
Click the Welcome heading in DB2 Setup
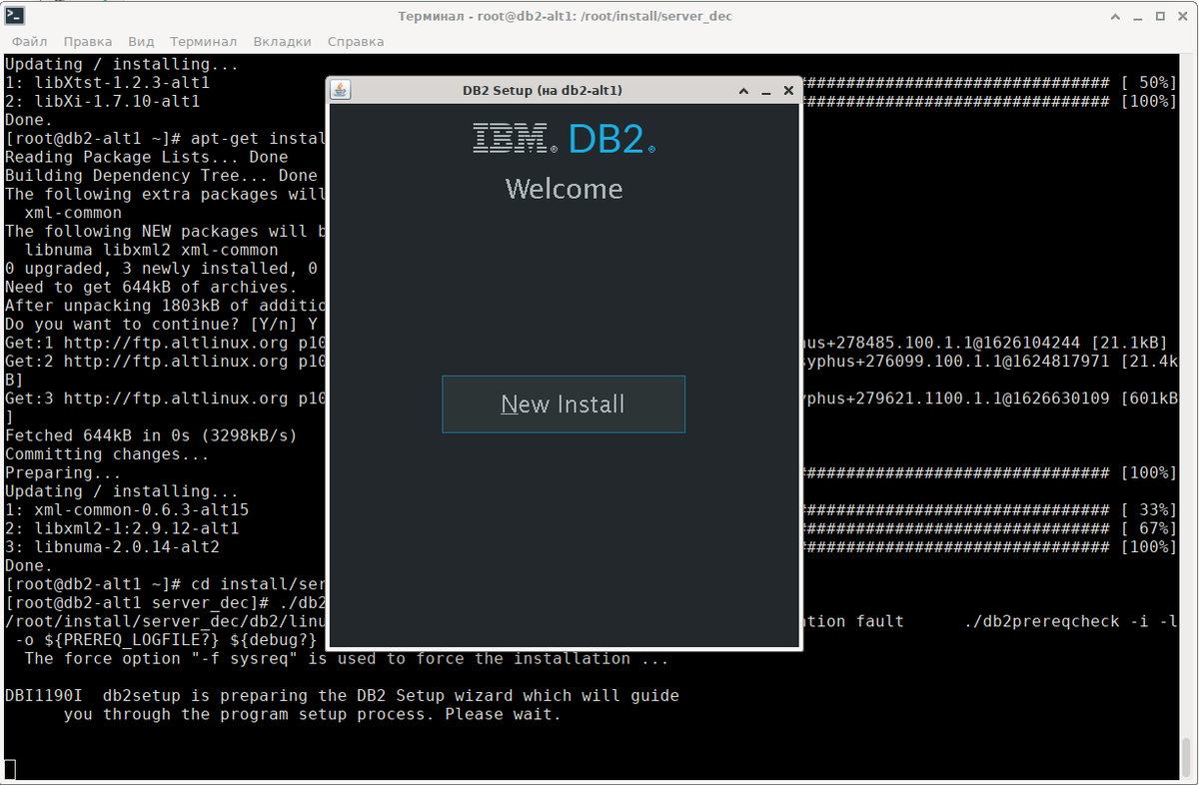pos(564,189)
